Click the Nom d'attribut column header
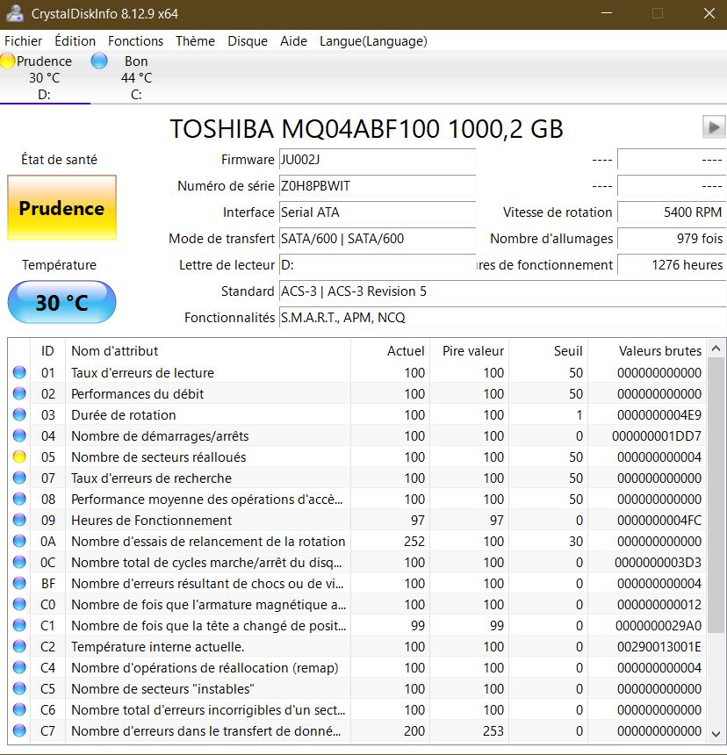 tap(208, 351)
